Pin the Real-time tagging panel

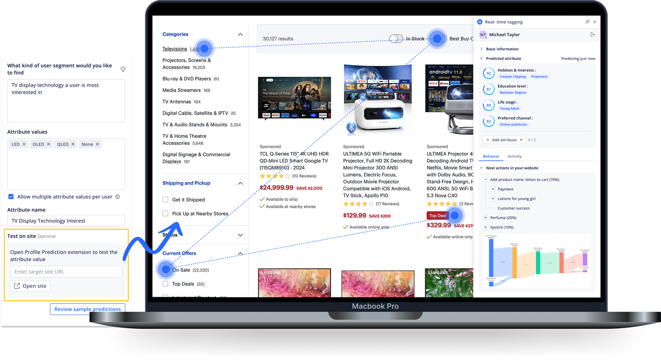(587, 22)
